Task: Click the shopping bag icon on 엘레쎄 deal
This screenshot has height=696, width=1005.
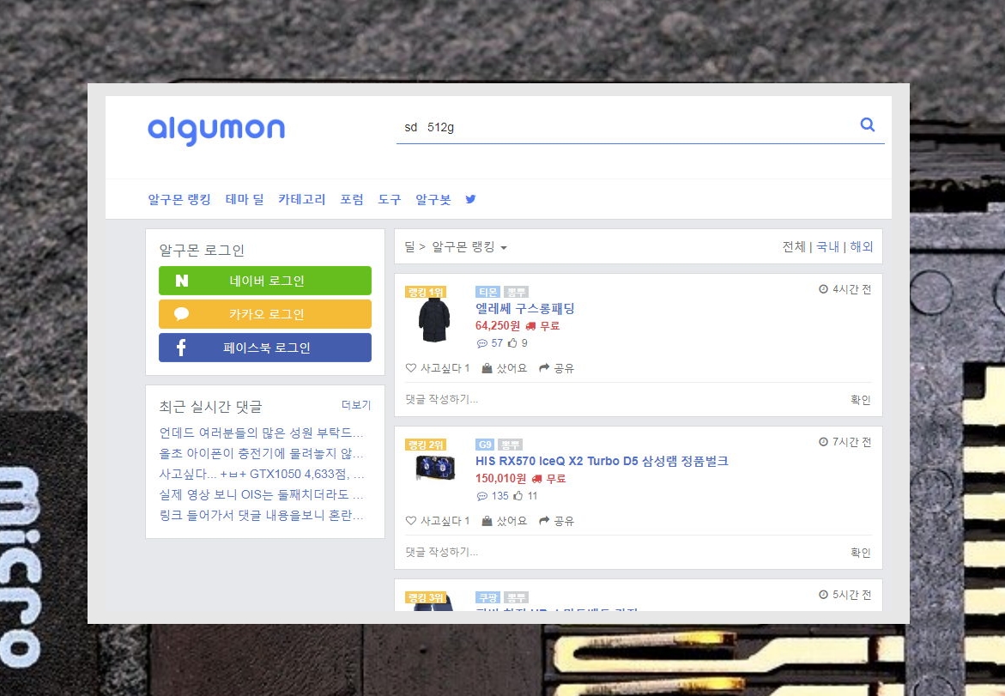Action: [487, 368]
